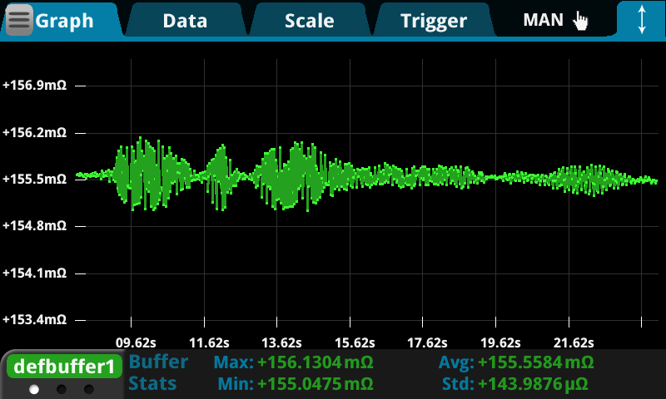Go to the Trigger tab
Image resolution: width=666 pixels, height=399 pixels.
click(433, 21)
